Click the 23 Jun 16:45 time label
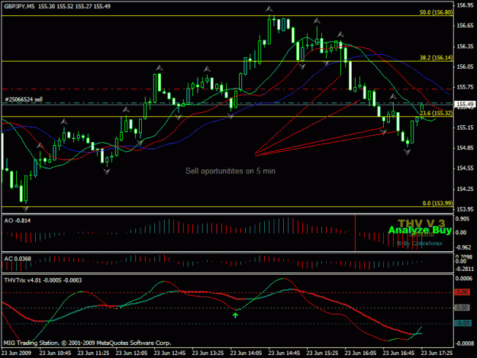 tap(398, 353)
